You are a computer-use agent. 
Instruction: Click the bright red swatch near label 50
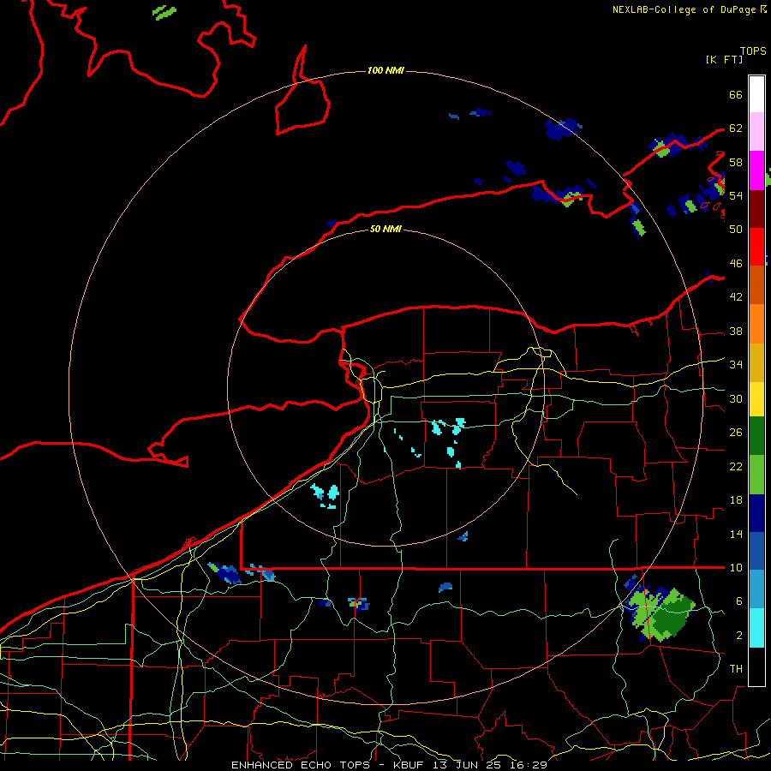[756, 247]
